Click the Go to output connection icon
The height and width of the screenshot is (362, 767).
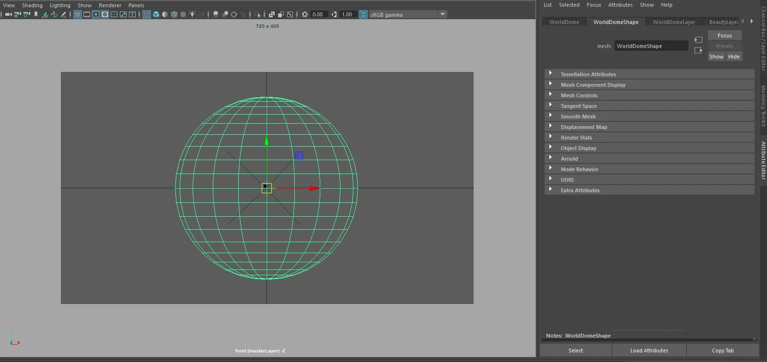[x=698, y=50]
